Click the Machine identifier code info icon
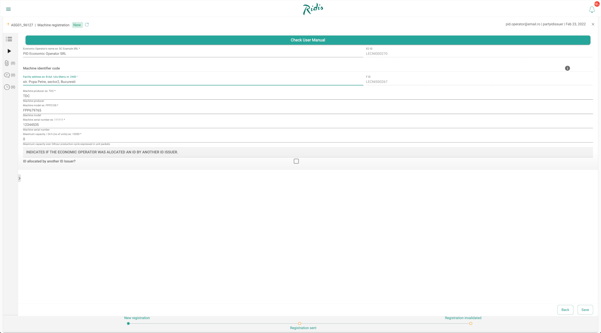This screenshot has height=333, width=601. [568, 68]
